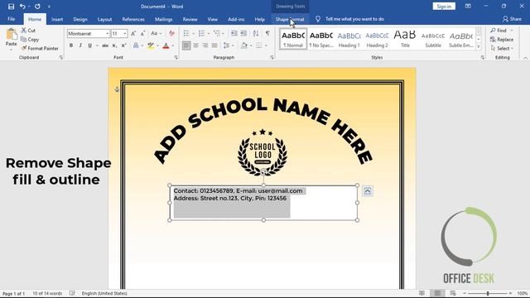Click the 100% zoom level indicator

coord(522,293)
